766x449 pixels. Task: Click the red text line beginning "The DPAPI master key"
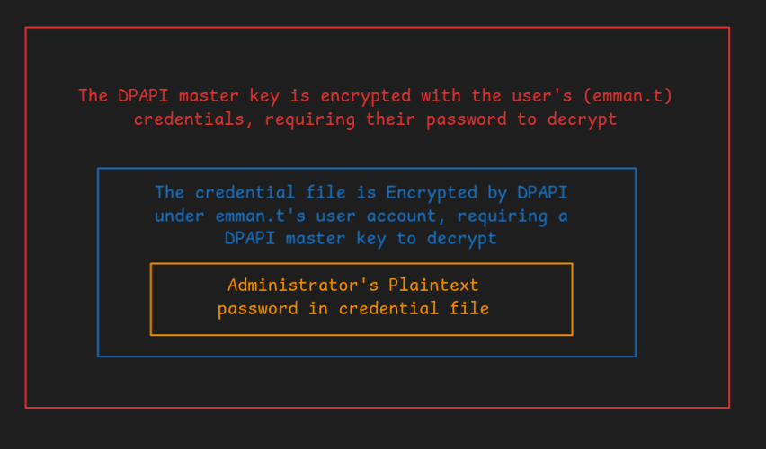[x=376, y=96]
